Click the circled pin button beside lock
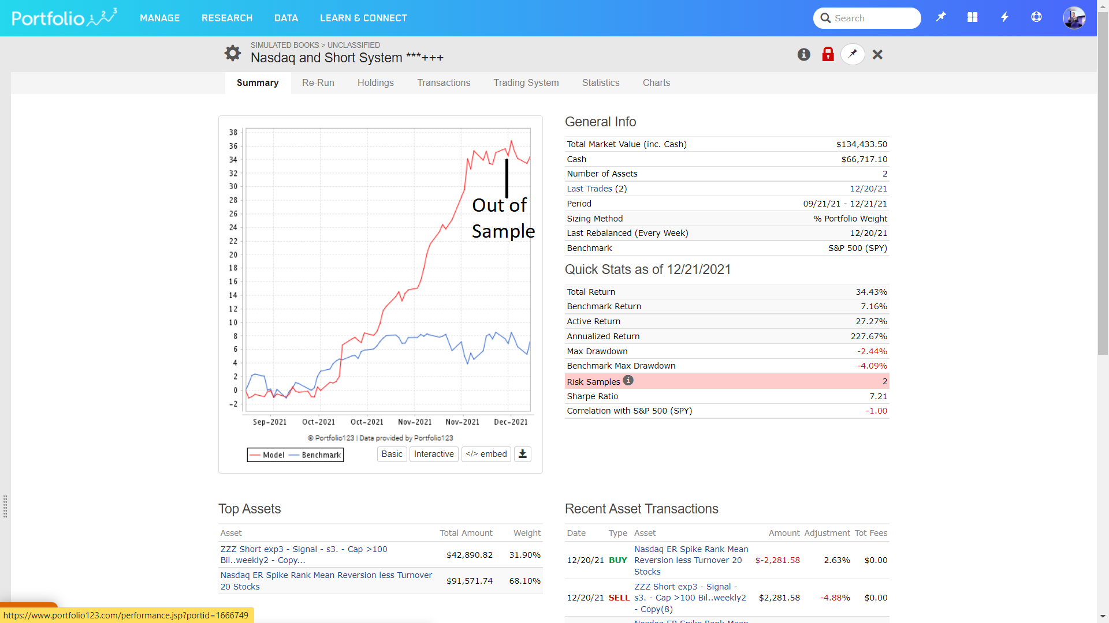 point(853,54)
